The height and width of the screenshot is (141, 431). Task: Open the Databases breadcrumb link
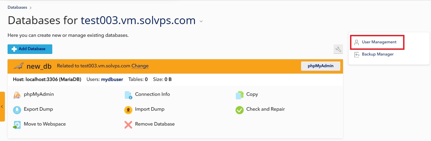(17, 7)
